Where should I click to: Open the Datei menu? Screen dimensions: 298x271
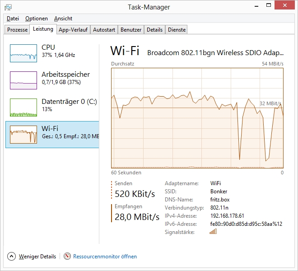point(13,19)
